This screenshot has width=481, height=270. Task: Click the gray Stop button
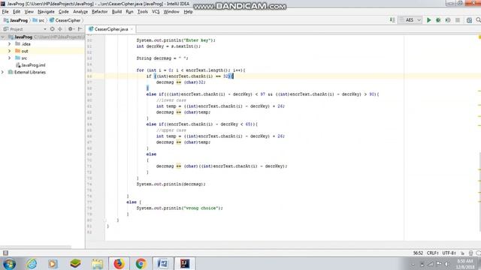coord(458,20)
